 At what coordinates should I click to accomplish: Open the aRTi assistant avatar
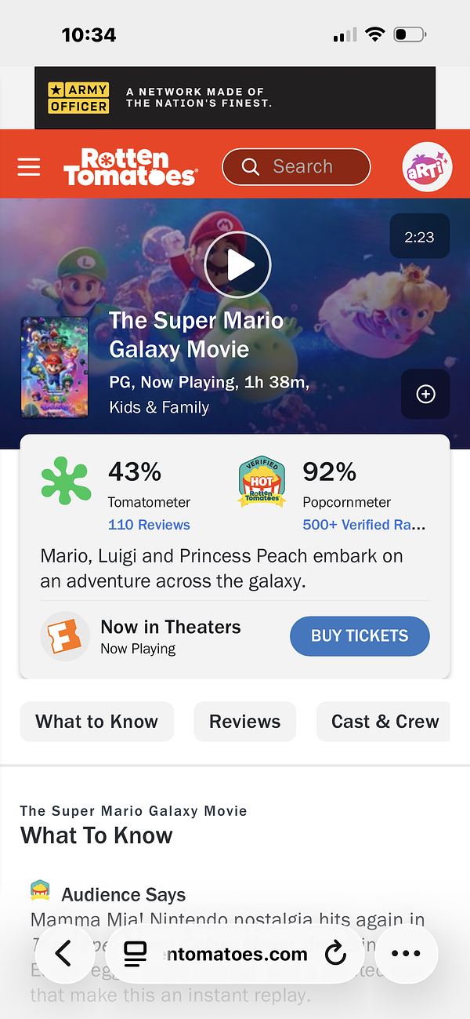coord(427,167)
